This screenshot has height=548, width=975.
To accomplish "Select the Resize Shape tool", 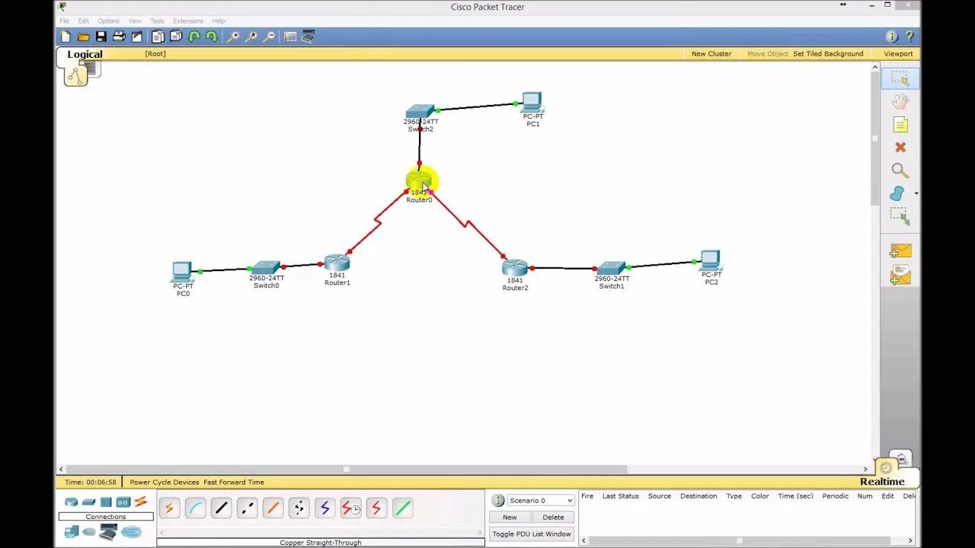I will click(x=900, y=217).
